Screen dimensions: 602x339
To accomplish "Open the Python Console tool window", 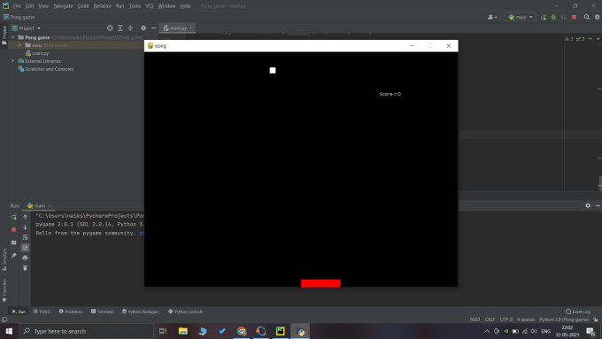I will pyautogui.click(x=186, y=312).
